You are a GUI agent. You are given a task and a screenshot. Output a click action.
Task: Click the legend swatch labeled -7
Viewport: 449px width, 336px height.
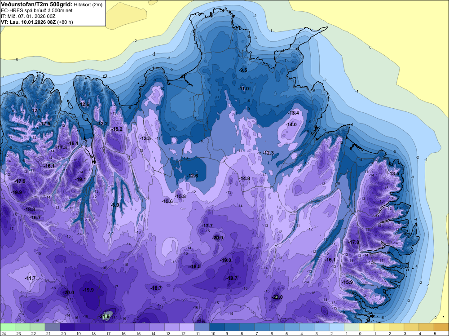point(262,327)
